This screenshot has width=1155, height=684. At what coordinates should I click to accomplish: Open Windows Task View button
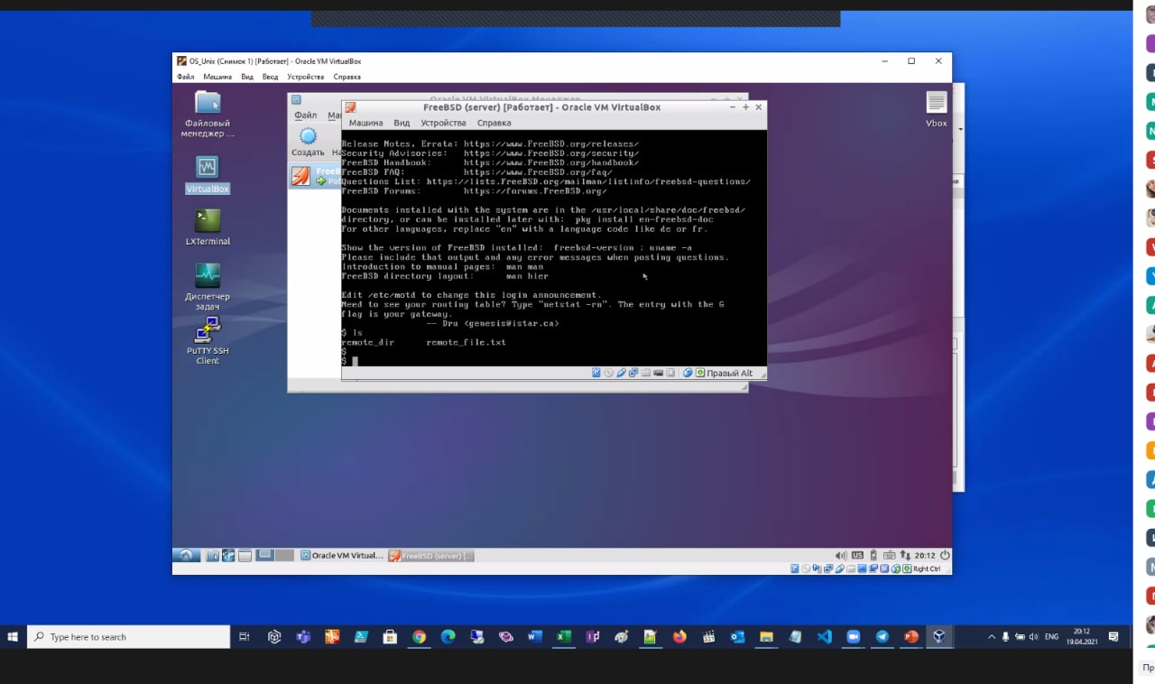click(245, 636)
